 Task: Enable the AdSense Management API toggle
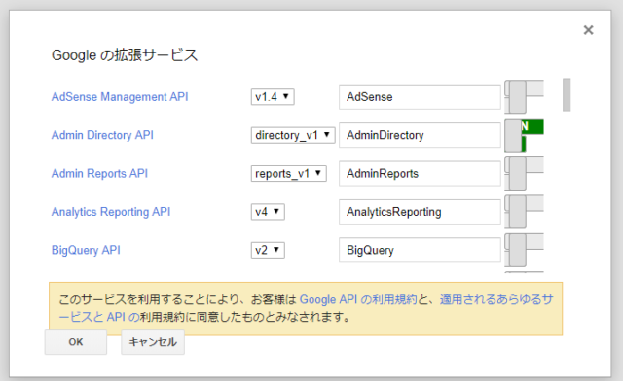pyautogui.click(x=524, y=97)
